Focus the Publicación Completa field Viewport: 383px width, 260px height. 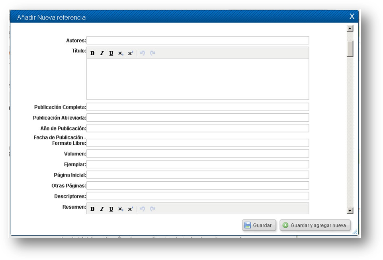pos(198,107)
